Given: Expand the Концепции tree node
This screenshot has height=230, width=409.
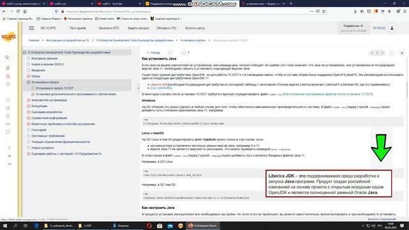Looking at the screenshot, I should (29, 106).
